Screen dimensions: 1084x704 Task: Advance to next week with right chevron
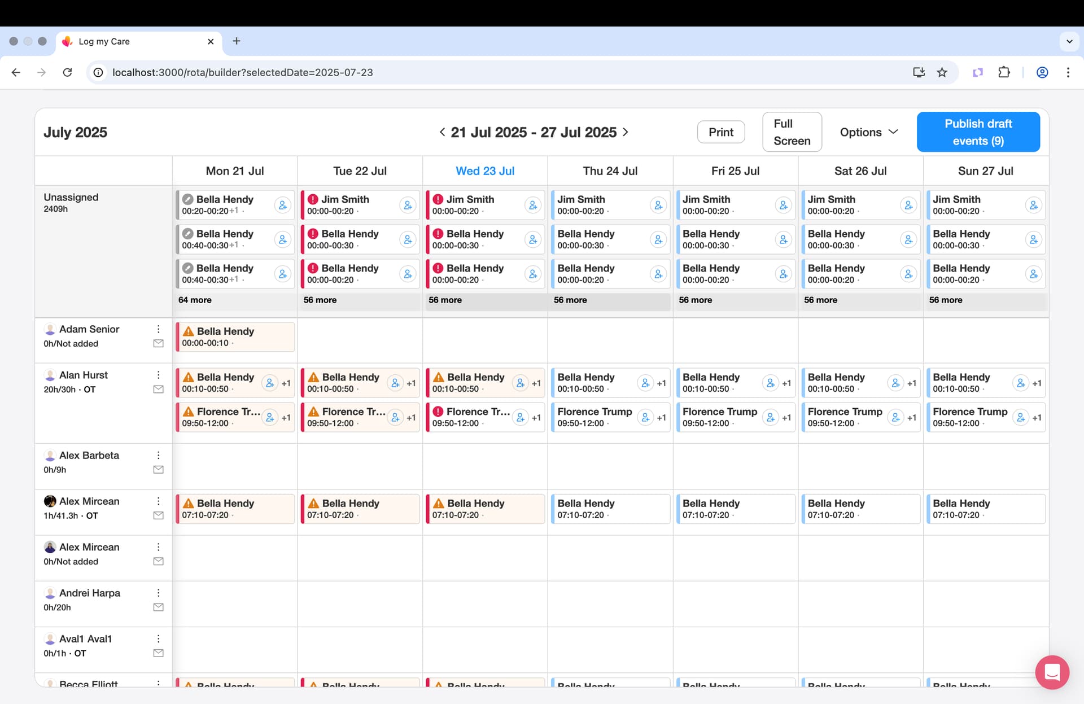[x=626, y=132]
